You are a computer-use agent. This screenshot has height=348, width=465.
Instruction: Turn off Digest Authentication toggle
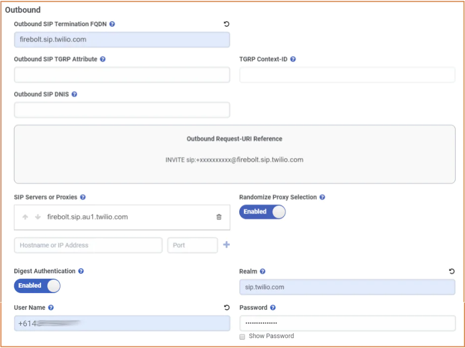(x=37, y=286)
